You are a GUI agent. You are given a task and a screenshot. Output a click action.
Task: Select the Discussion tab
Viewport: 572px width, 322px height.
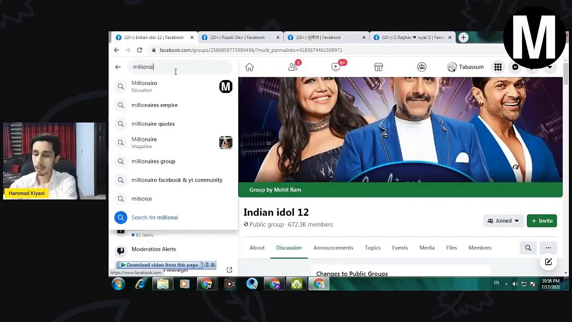[289, 248]
